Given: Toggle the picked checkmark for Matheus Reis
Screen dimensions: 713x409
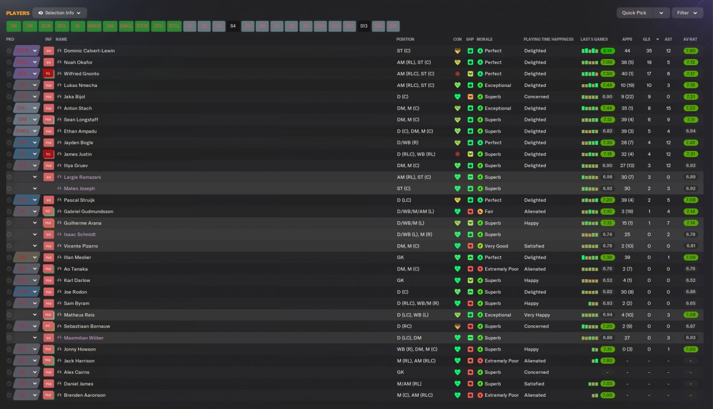Looking at the screenshot, I should (9, 315).
